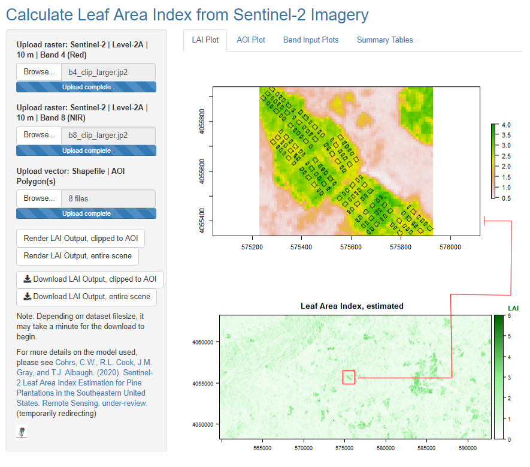Click the download icon on the entire-scene button

click(x=28, y=297)
